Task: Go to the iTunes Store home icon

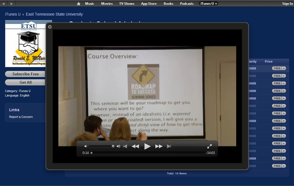Action: 79,4
